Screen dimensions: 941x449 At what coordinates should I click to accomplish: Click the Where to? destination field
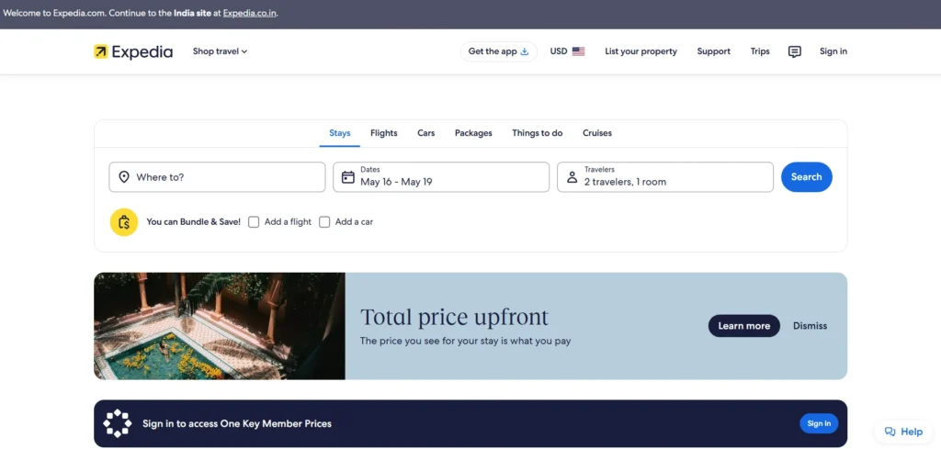[217, 177]
